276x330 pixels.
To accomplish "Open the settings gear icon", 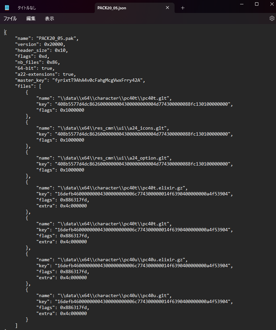I will (272, 18).
